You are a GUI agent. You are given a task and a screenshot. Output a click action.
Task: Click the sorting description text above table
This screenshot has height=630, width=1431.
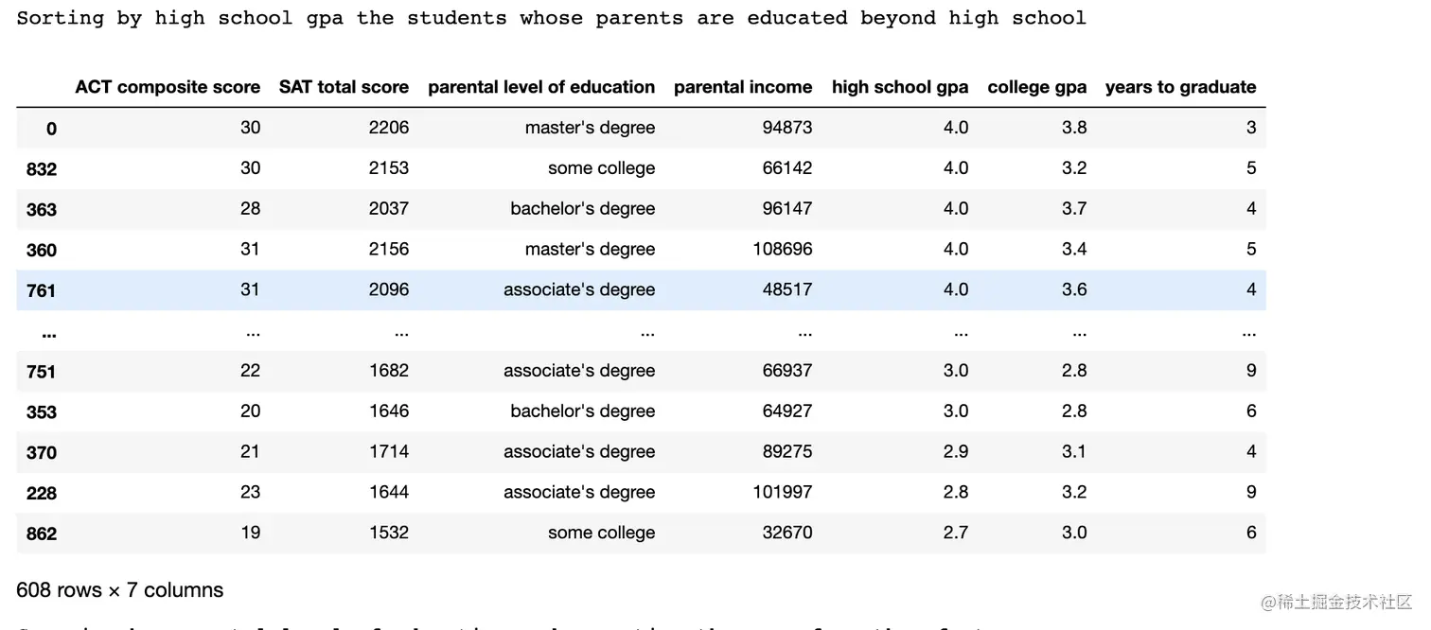551,18
